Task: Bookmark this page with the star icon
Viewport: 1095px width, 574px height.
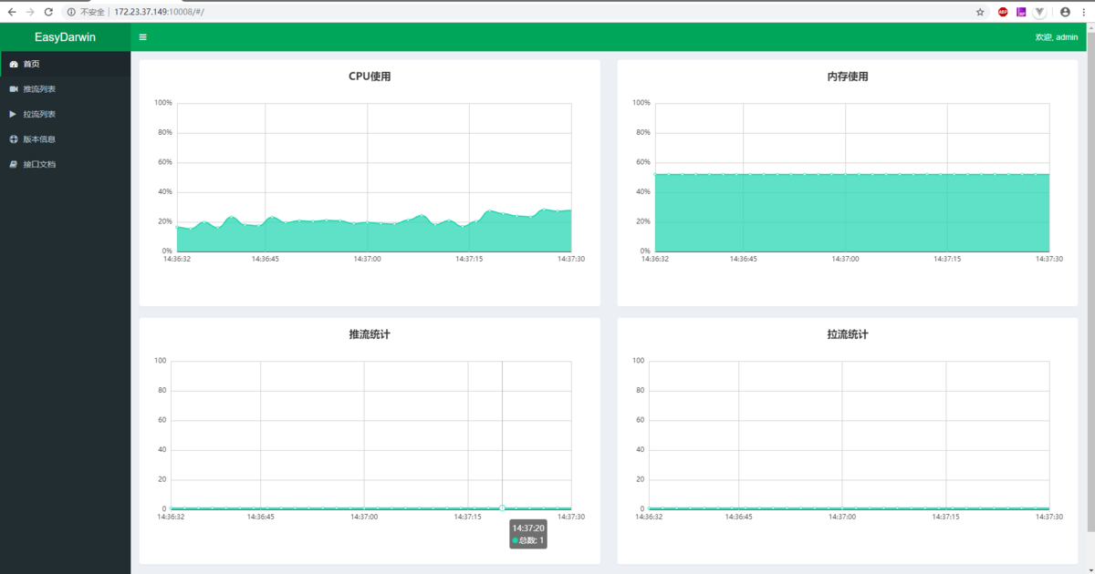Action: [x=980, y=12]
